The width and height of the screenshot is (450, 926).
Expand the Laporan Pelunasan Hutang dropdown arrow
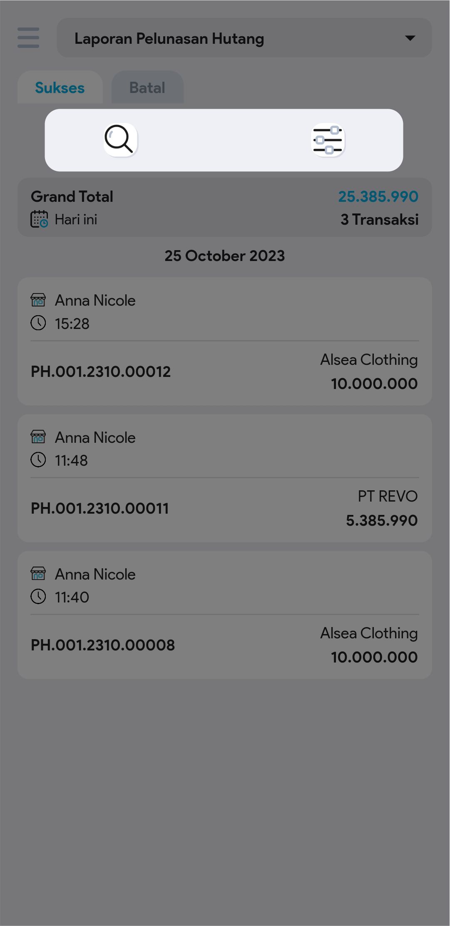[x=410, y=38]
